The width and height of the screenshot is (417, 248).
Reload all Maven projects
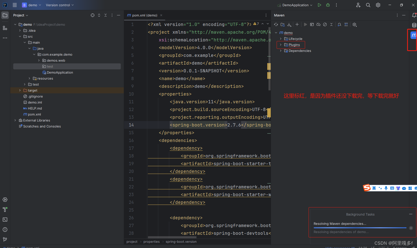[276, 24]
